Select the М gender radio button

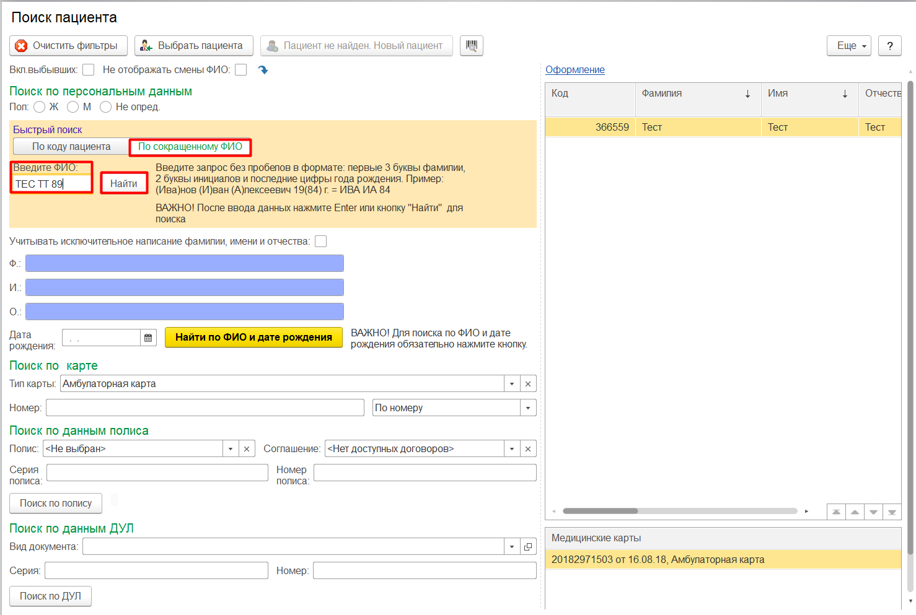click(x=73, y=107)
